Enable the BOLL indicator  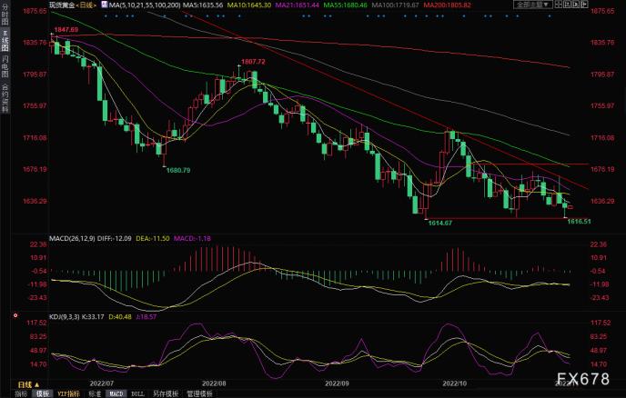(x=137, y=394)
